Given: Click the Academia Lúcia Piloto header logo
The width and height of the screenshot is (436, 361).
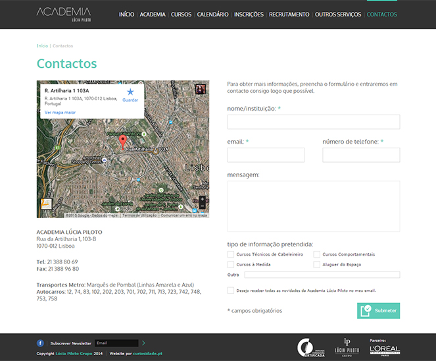Looking at the screenshot, I should tap(64, 14).
